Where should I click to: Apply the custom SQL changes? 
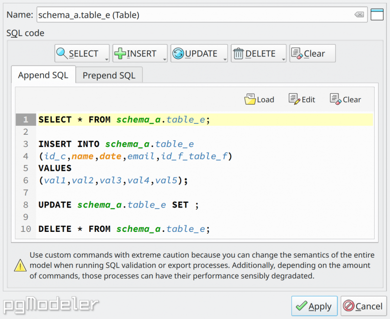click(x=314, y=306)
